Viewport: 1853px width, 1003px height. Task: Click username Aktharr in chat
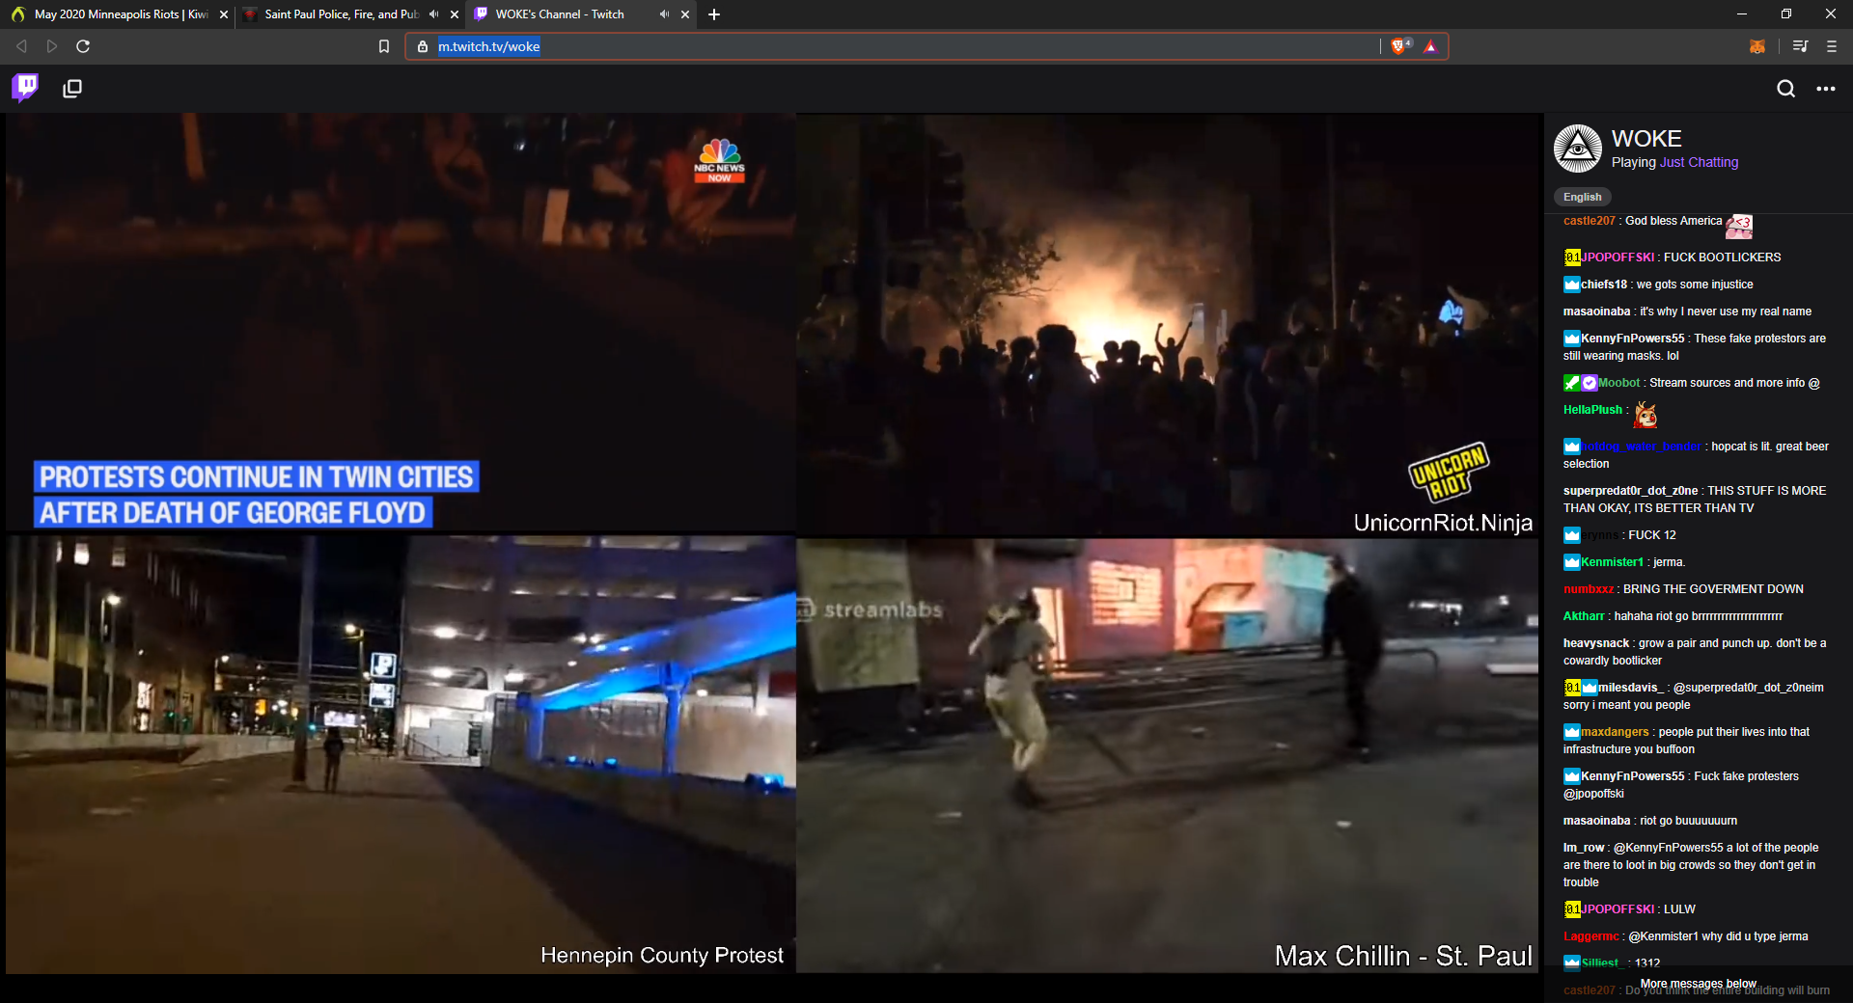(1585, 616)
